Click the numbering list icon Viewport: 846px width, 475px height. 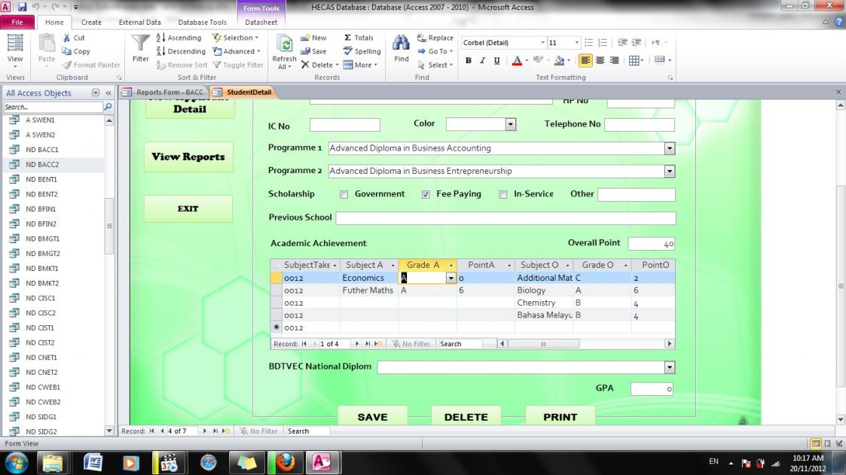click(x=603, y=43)
